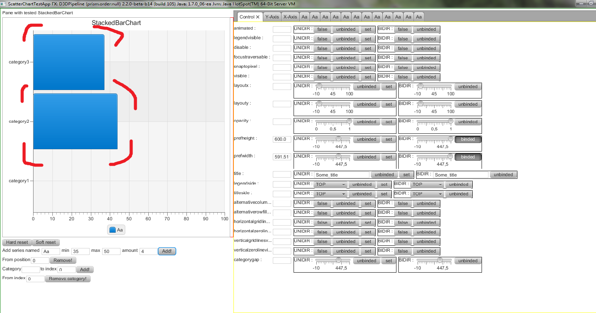
Task: Close the Control tab with its X icon
Action: [x=258, y=17]
